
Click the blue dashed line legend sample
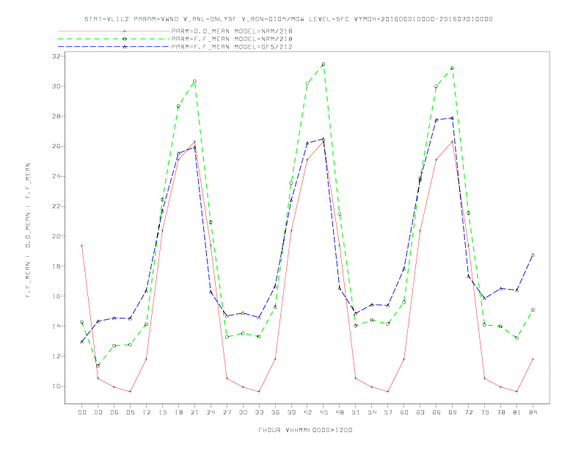coord(114,47)
